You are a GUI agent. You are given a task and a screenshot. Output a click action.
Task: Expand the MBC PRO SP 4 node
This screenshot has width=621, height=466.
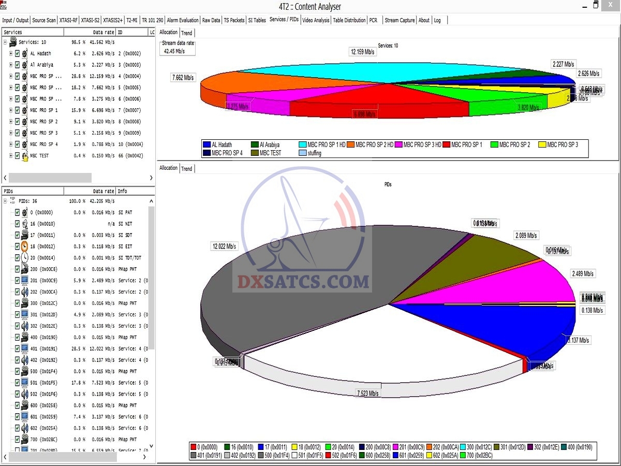point(11,144)
